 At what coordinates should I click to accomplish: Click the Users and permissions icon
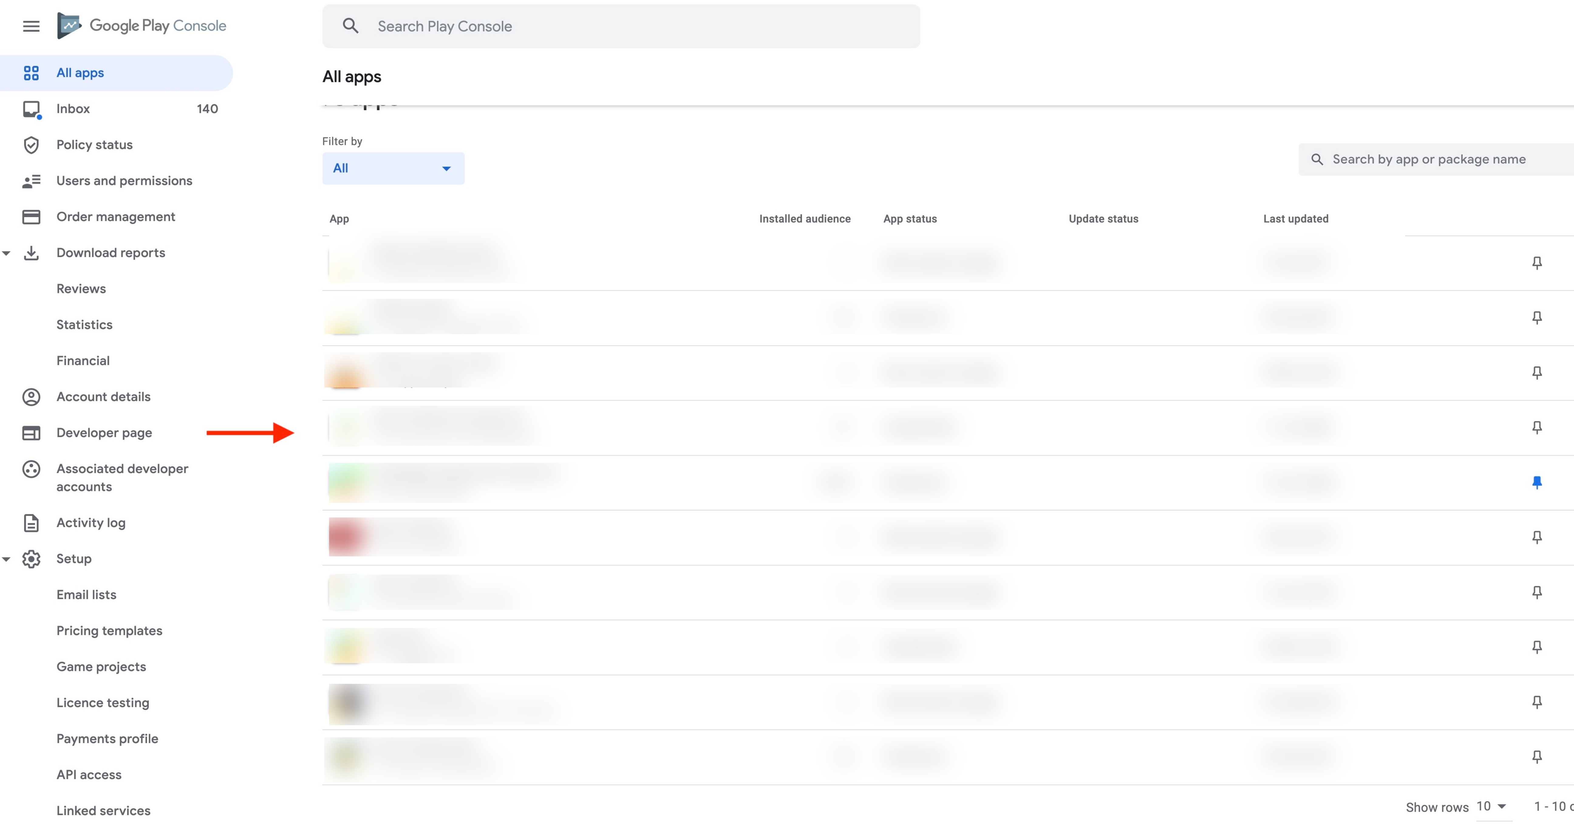point(31,181)
